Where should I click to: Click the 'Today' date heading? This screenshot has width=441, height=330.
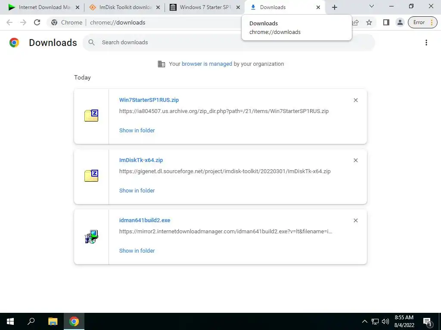(x=82, y=77)
